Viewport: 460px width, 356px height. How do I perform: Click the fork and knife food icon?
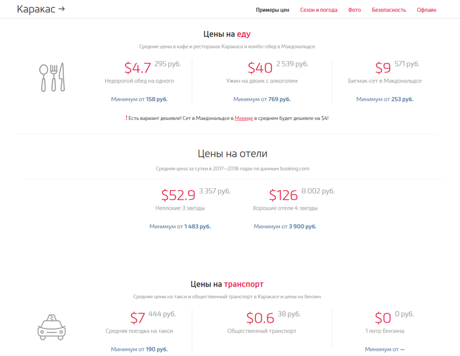(52, 77)
